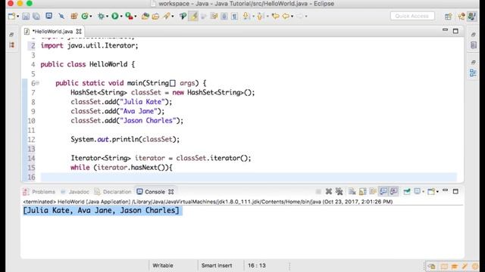The width and height of the screenshot is (485, 272).
Task: Toggle Pin Console
Action: pyautogui.click(x=407, y=191)
